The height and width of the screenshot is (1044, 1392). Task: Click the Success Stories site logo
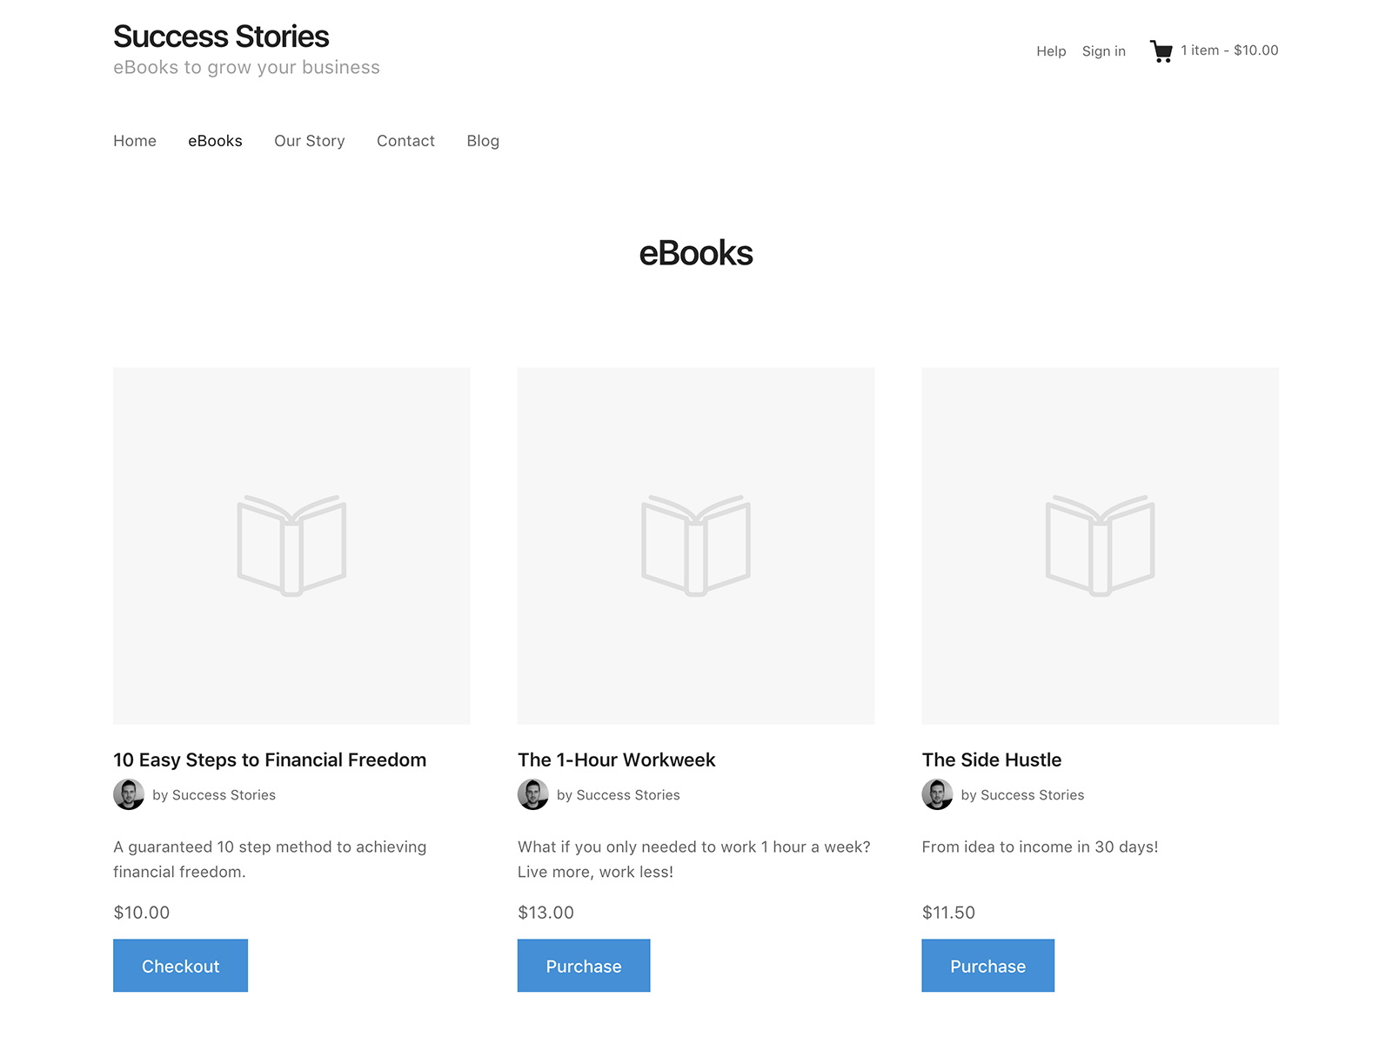point(221,37)
